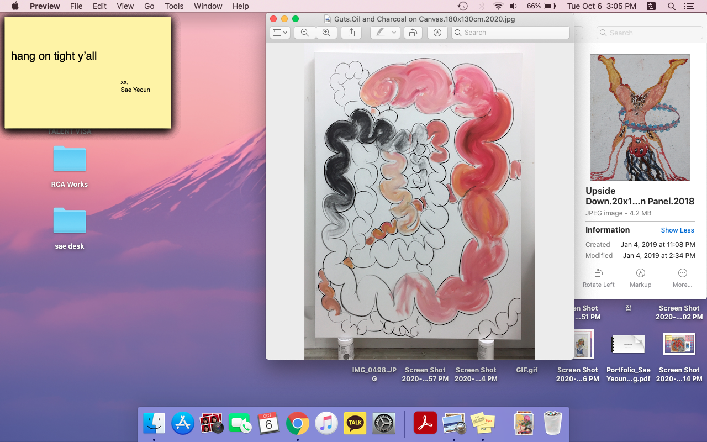
Task: Open the Preview application menu
Action: [x=45, y=6]
